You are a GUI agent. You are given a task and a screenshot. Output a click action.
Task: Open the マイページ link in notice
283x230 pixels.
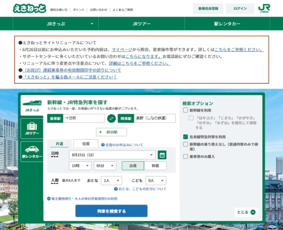[122, 49]
